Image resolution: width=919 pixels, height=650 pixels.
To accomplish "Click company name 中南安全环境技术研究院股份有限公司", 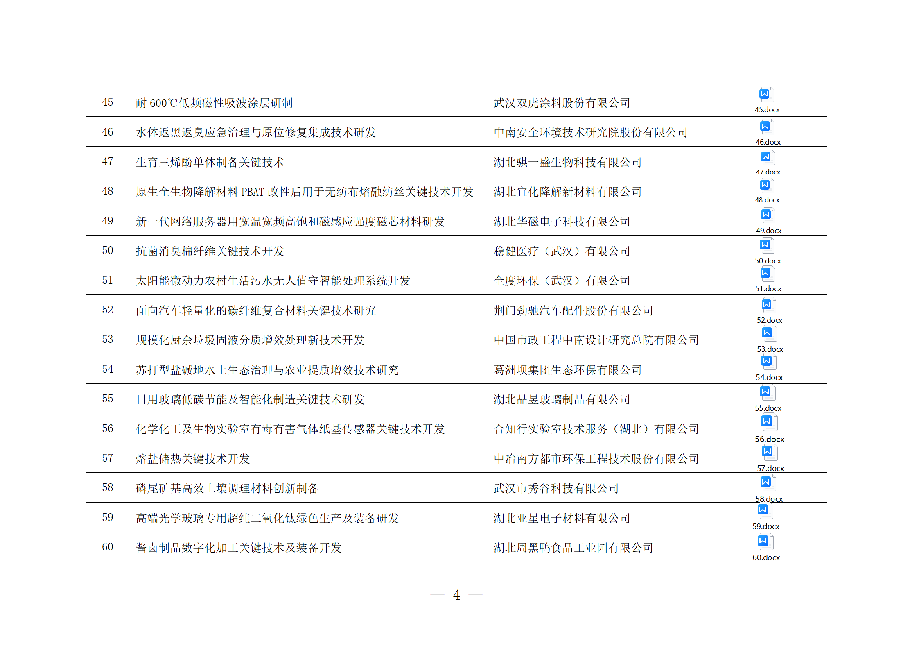I will click(x=591, y=132).
